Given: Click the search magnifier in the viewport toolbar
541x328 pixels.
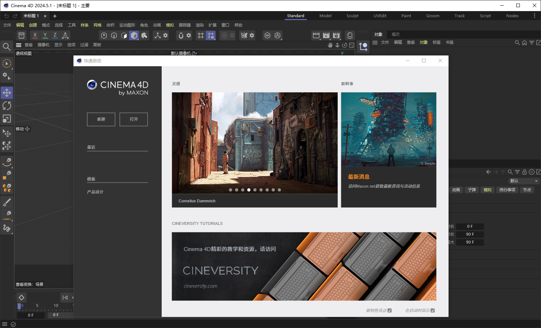Looking at the screenshot, I should [7, 47].
